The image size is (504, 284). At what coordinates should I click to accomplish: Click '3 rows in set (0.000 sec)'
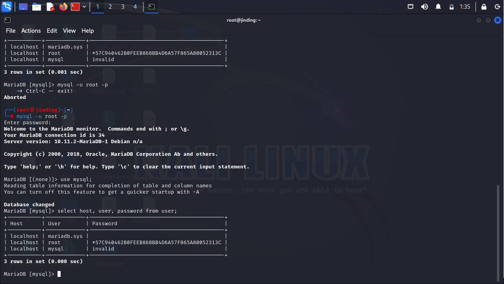43,262
